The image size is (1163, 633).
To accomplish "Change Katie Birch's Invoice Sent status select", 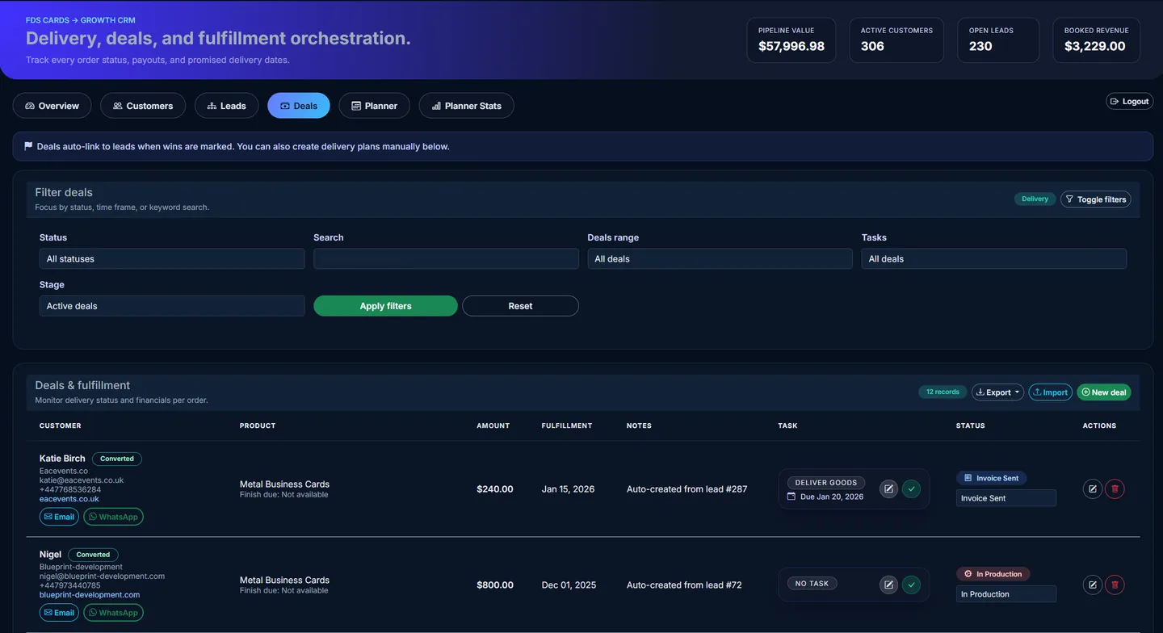I will coord(1006,498).
